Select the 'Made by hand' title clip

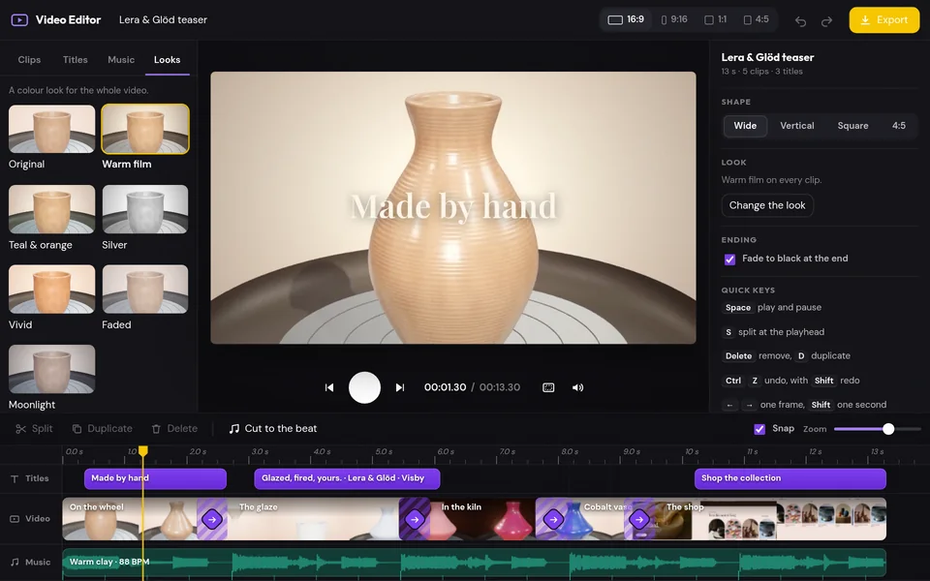(x=155, y=478)
